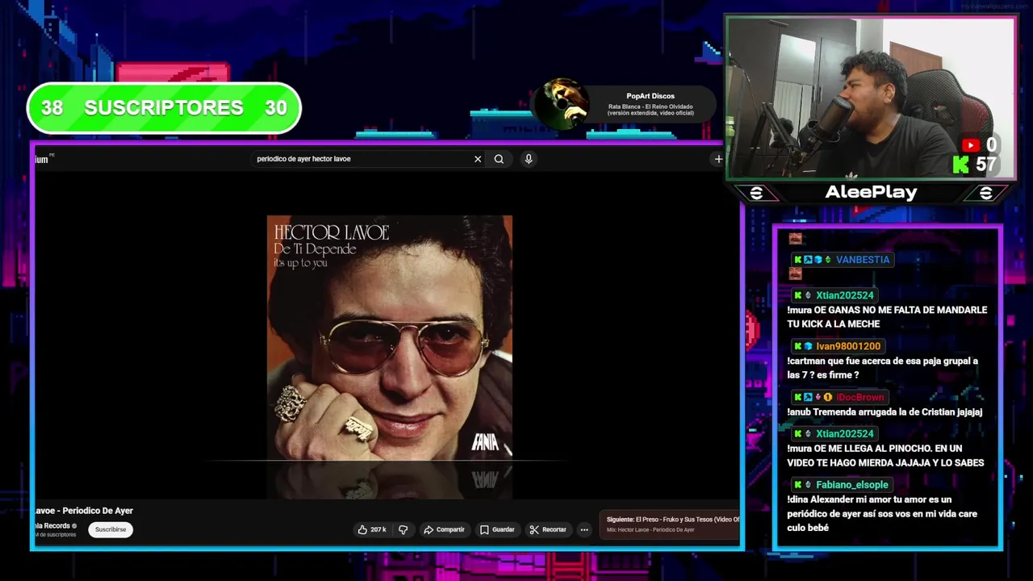Viewport: 1033px width, 581px height.
Task: Subscribe to the channel with Suscribirse
Action: tap(111, 529)
